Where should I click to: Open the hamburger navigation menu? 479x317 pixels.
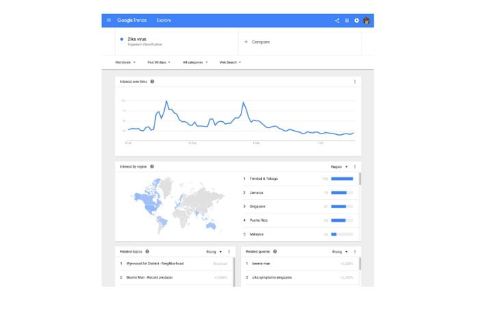(108, 21)
